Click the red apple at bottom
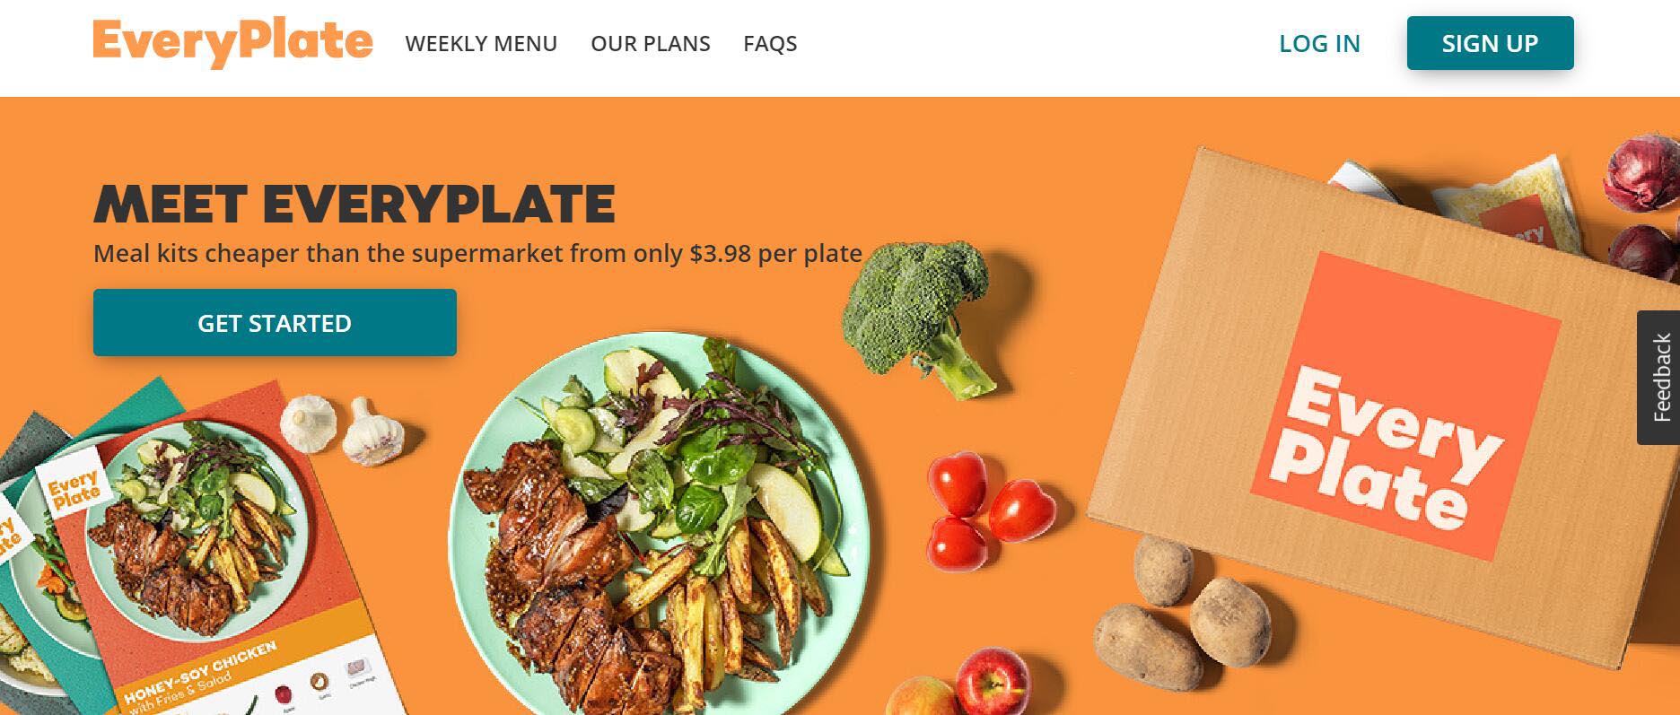The width and height of the screenshot is (1680, 715). (992, 680)
